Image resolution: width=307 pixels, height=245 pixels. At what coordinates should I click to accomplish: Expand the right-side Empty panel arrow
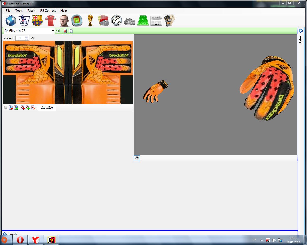coord(301,30)
